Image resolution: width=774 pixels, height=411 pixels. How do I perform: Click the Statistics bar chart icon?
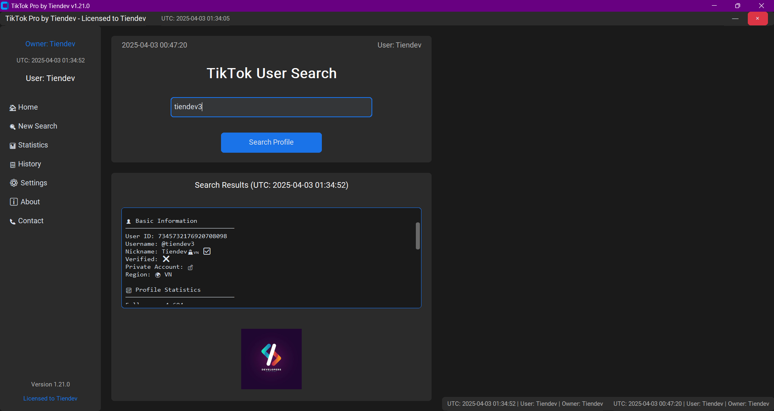(13, 145)
